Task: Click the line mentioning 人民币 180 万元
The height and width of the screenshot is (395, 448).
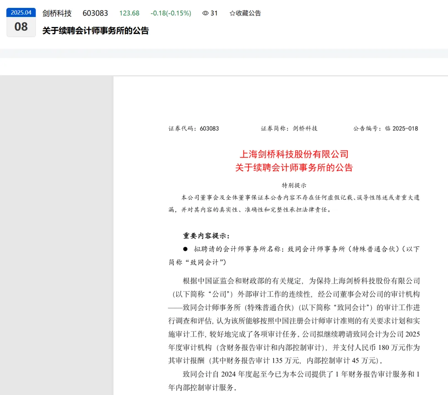Action: [x=294, y=347]
